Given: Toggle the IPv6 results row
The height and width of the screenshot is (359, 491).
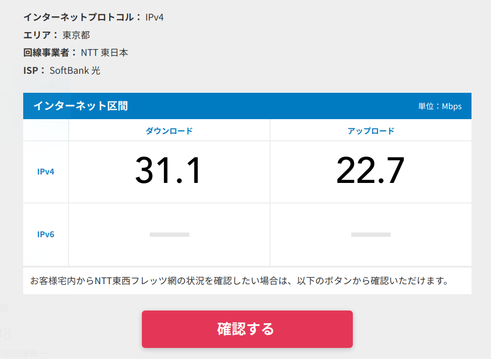Looking at the screenshot, I should click(247, 234).
